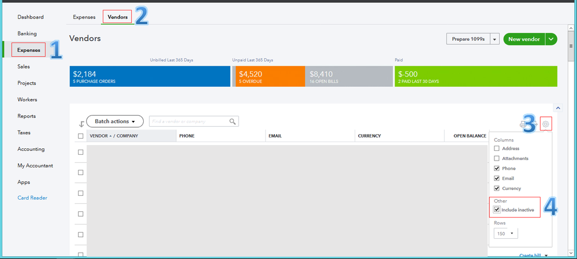The width and height of the screenshot is (577, 259).
Task: Toggle the Attachments column checkbox
Action: [496, 158]
